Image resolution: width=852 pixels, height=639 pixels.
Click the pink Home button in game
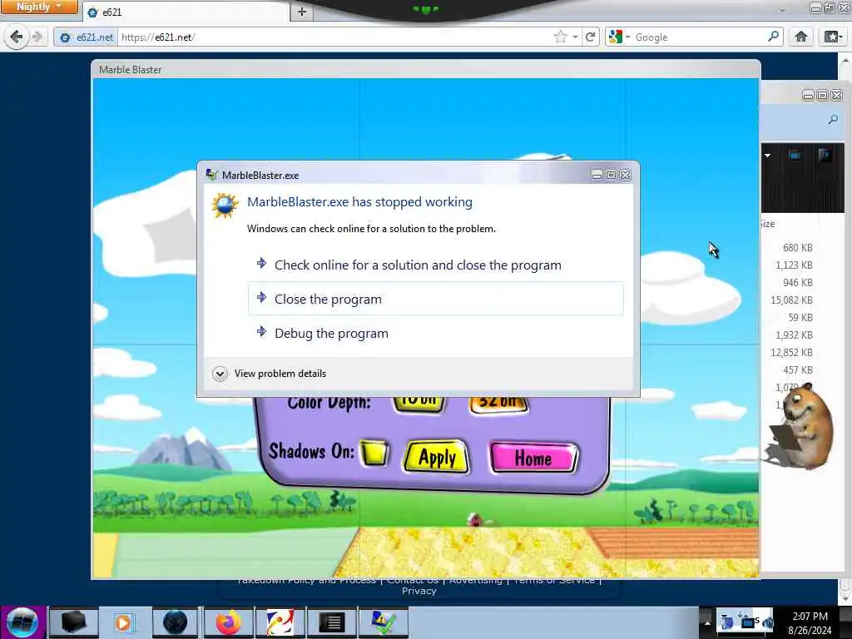pos(534,458)
